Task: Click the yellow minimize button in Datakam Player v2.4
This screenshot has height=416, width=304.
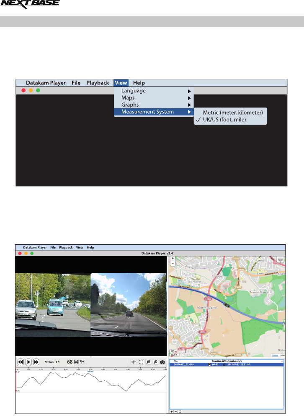Action: [26, 254]
